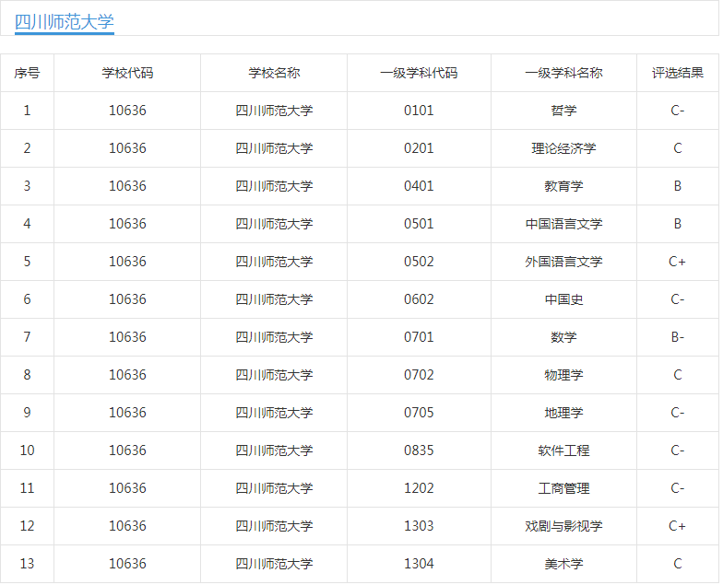Click subject code 0401
The height and width of the screenshot is (585, 723).
[419, 186]
